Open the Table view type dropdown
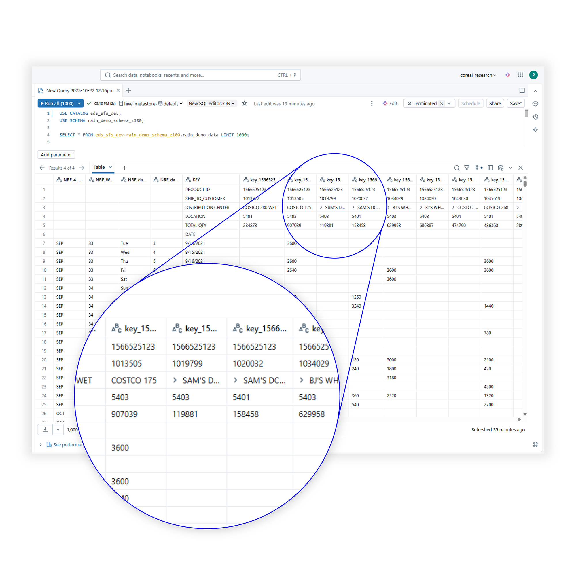The image size is (576, 576). tap(103, 168)
